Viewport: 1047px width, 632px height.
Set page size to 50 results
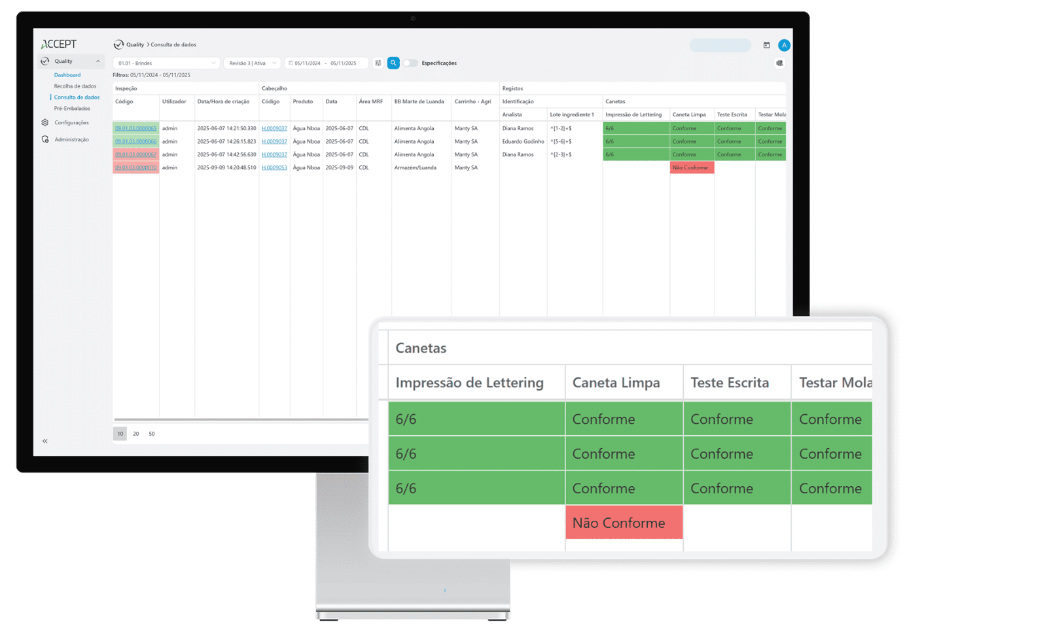[x=151, y=433]
